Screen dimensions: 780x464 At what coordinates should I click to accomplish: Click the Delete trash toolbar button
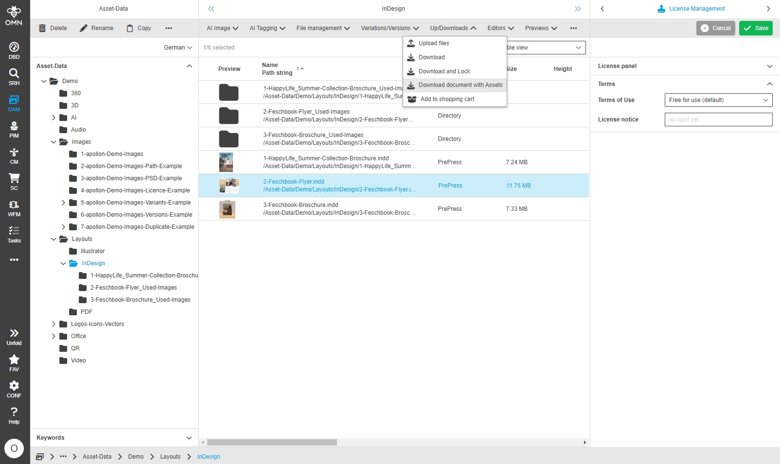click(x=53, y=28)
